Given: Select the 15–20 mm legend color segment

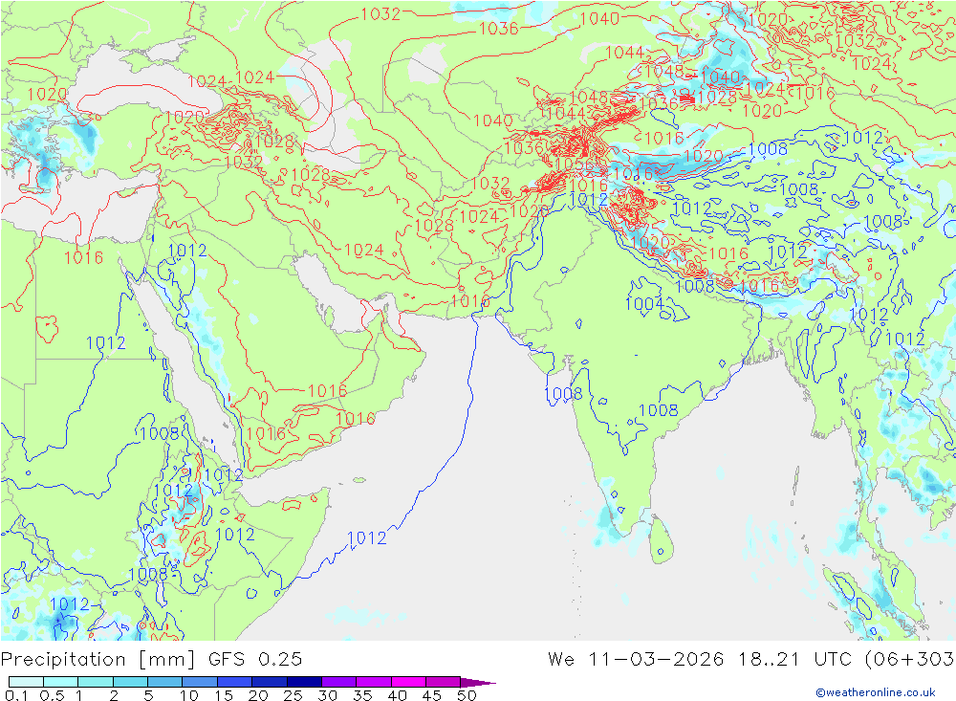Looking at the screenshot, I should pyautogui.click(x=235, y=682).
